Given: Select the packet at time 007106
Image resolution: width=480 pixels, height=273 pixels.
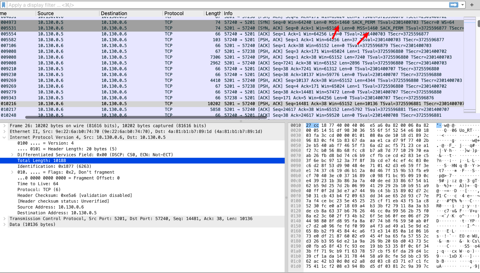Looking at the screenshot, I should (x=232, y=46).
